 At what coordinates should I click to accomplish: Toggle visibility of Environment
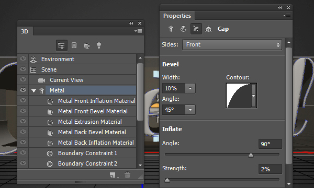pos(23,58)
